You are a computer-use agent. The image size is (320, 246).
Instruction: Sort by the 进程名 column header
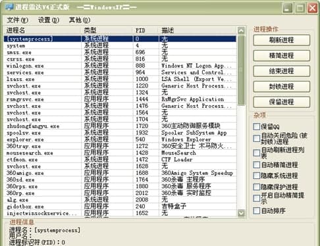pos(43,30)
